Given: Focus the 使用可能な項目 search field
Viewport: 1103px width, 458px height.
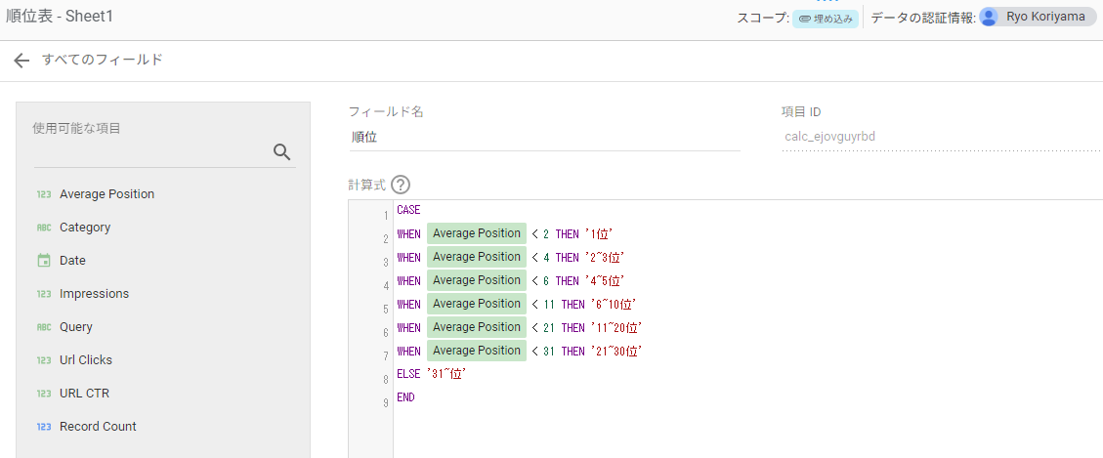Looking at the screenshot, I should click(151, 152).
